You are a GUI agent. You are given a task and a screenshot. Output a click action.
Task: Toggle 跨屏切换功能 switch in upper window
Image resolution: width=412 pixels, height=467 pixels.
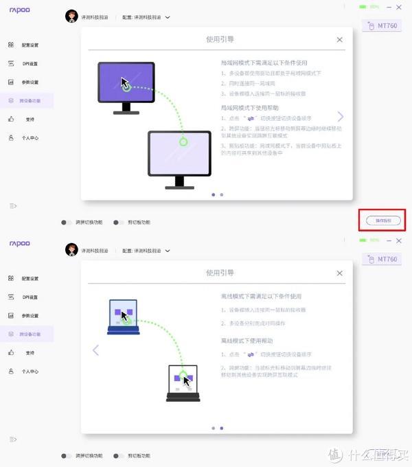[66, 223]
